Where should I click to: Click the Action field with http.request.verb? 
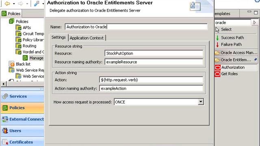pos(151,80)
